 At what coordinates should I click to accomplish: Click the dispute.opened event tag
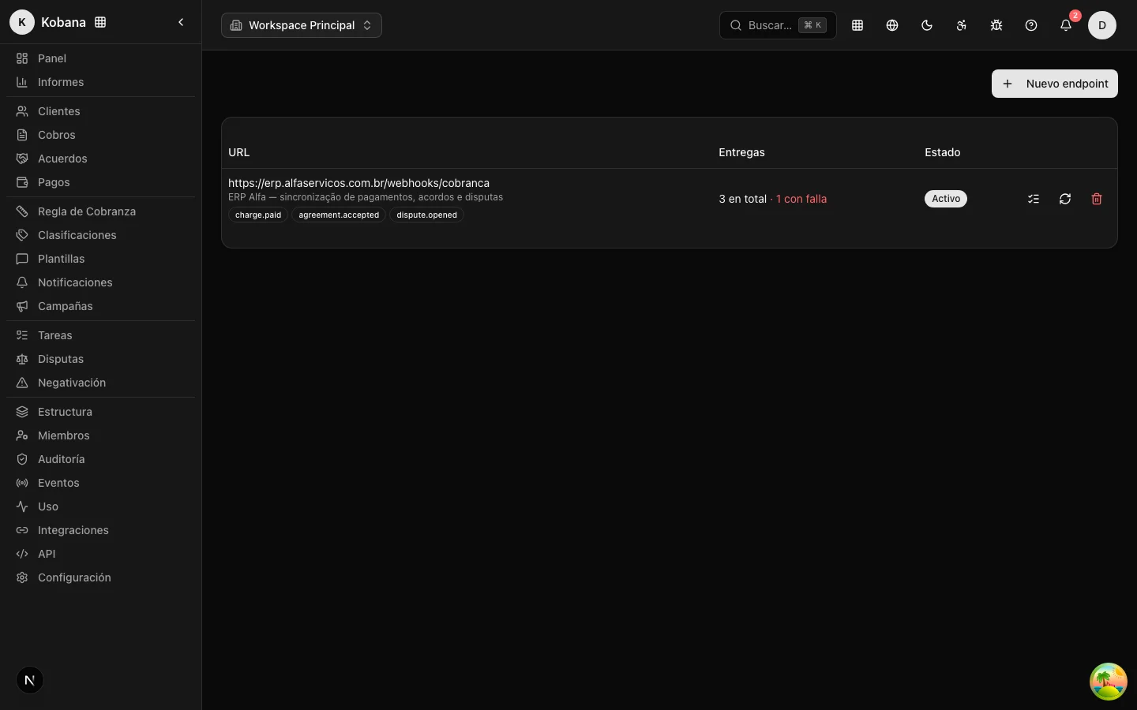click(426, 215)
